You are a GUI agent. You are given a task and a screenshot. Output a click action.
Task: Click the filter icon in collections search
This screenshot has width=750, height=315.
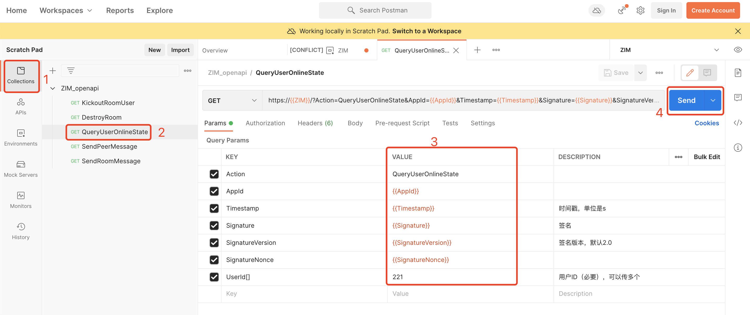tap(71, 70)
